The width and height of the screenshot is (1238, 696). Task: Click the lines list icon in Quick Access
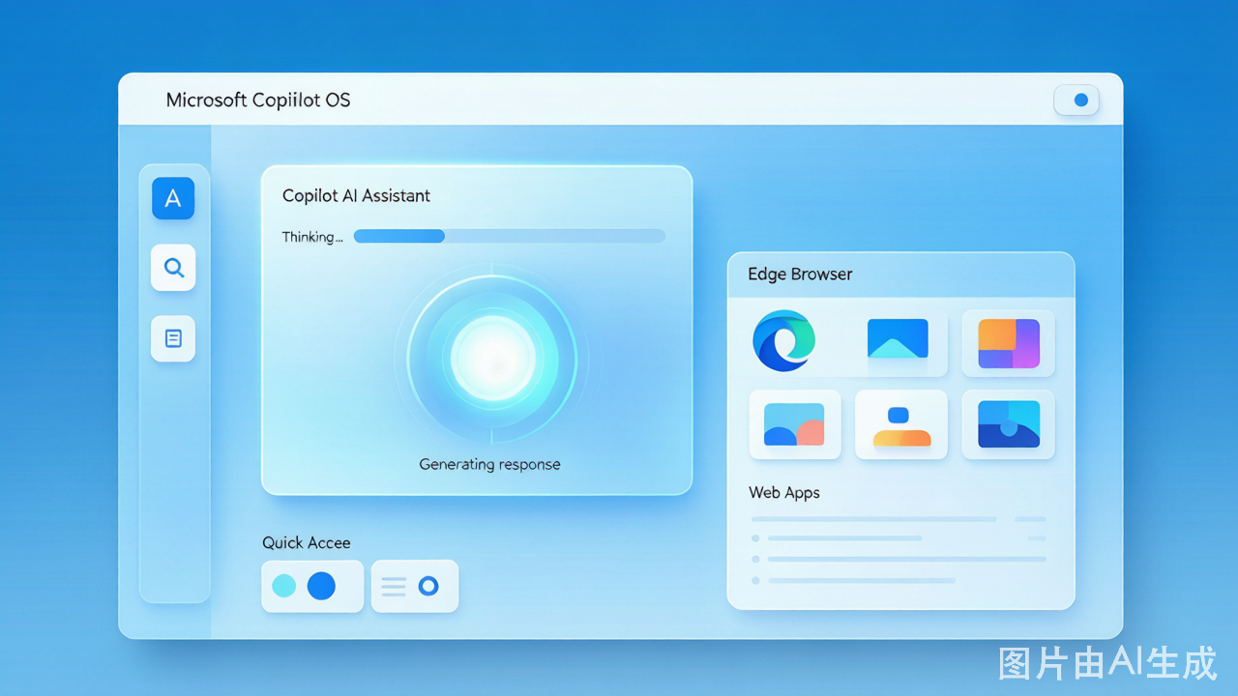(x=394, y=586)
